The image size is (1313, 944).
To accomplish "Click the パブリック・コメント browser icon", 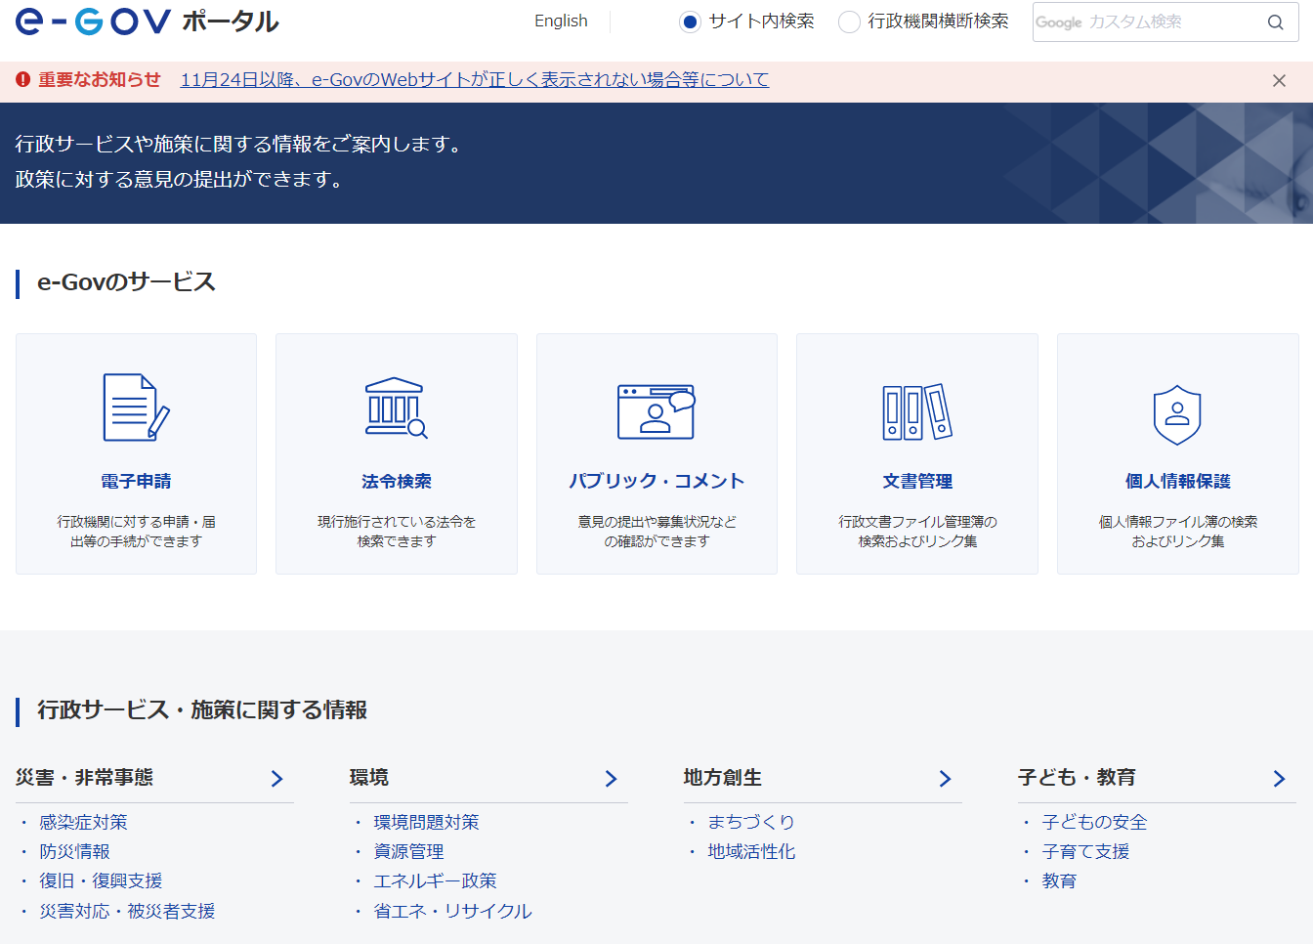I will pos(656,410).
